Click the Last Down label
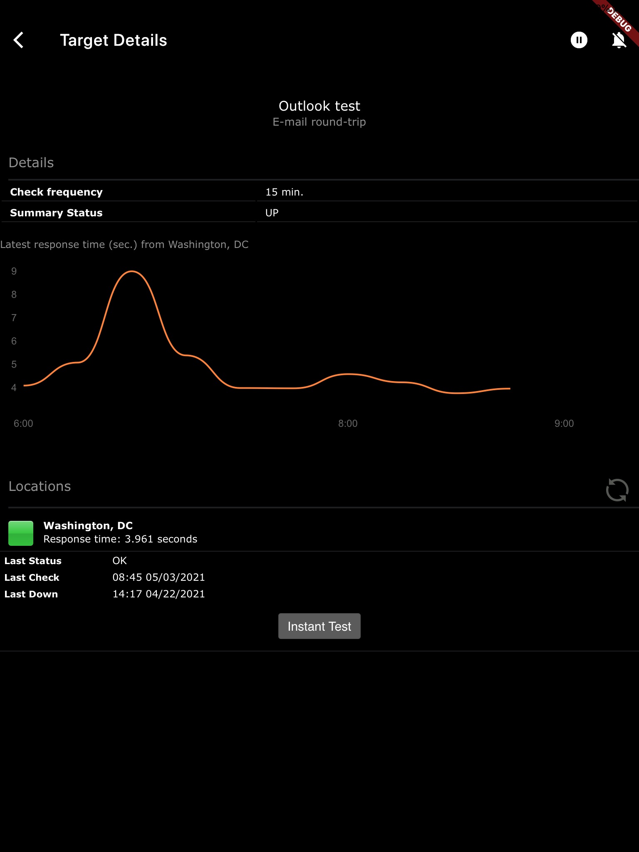 coord(31,594)
